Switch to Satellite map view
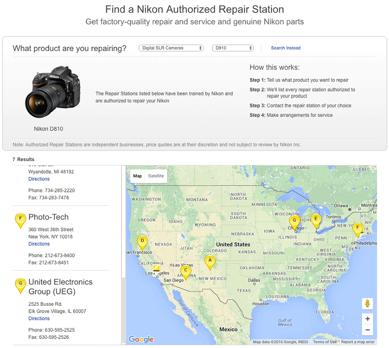The height and width of the screenshot is (348, 389). point(156,176)
